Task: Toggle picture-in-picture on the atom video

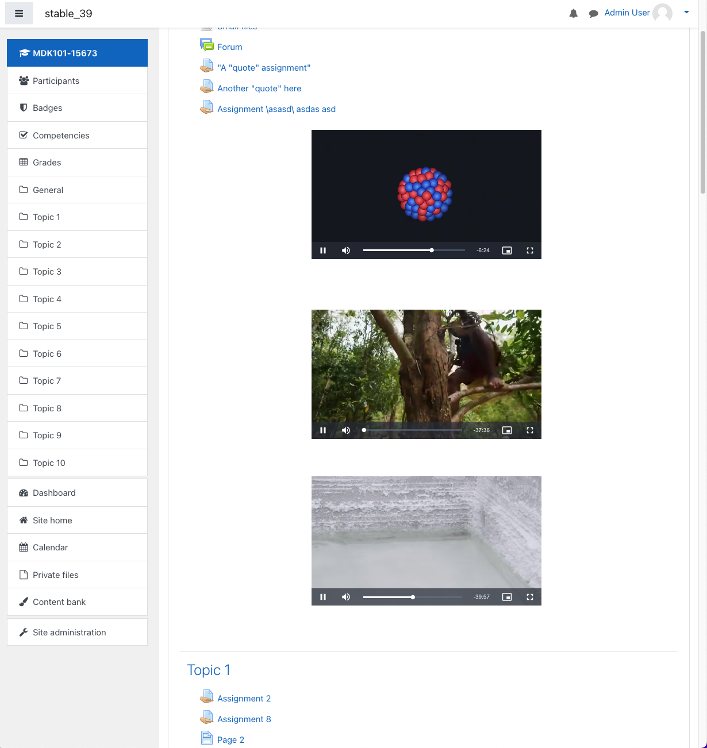Action: 507,250
